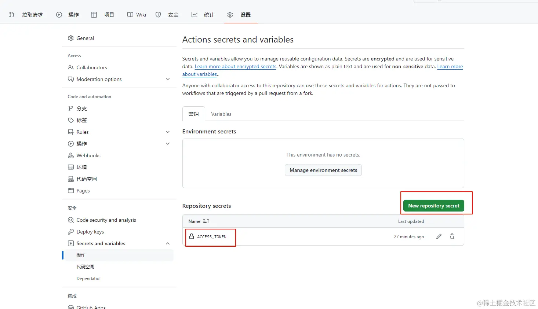Click the Webhooks icon in sidebar
Viewport: 538px width, 309px height.
[71, 155]
